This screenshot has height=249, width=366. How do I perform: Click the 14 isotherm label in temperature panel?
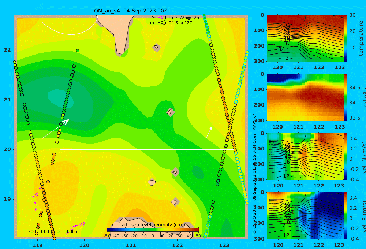point(282,49)
